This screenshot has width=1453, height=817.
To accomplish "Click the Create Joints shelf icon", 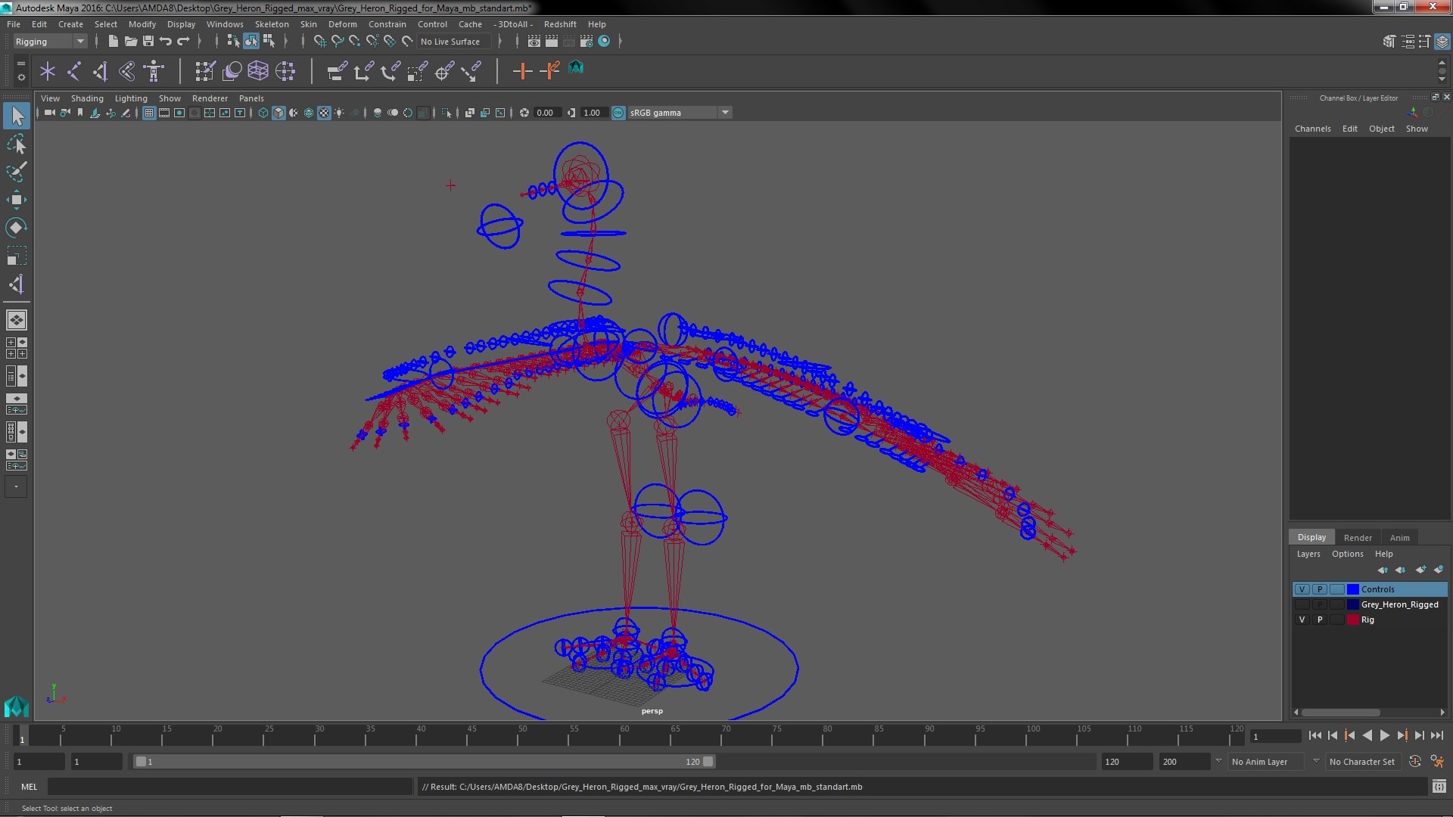I will click(x=74, y=71).
